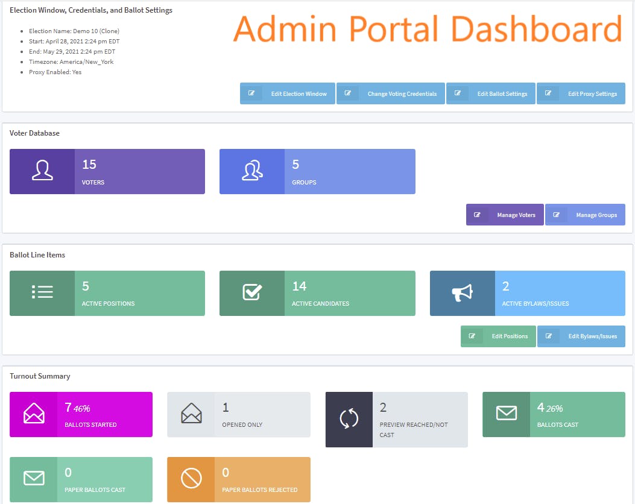This screenshot has width=635, height=504.
Task: Click the two-person Groups tile icon
Action: click(x=252, y=170)
